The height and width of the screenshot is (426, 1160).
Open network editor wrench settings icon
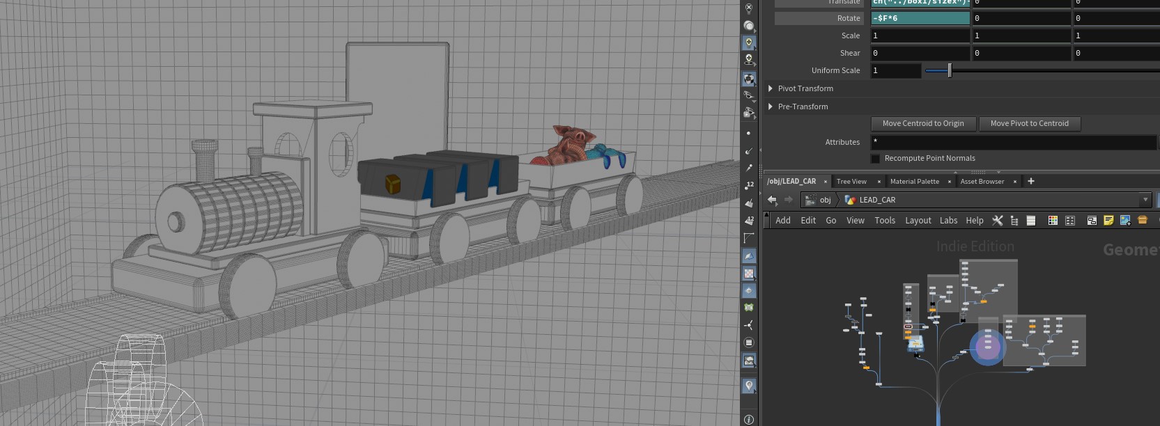(998, 221)
